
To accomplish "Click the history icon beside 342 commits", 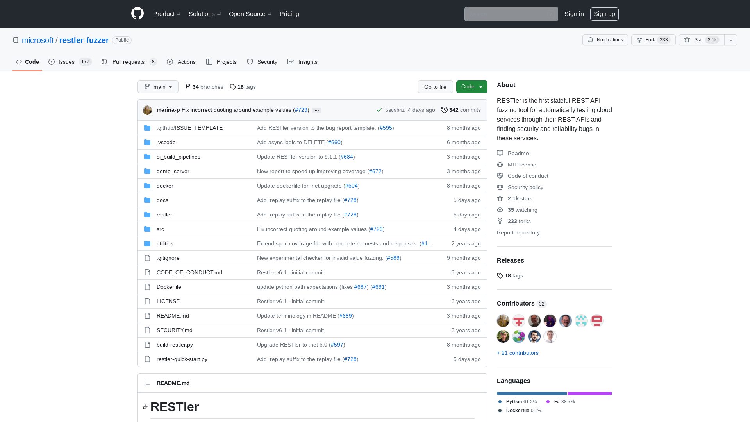I will pos(445,110).
